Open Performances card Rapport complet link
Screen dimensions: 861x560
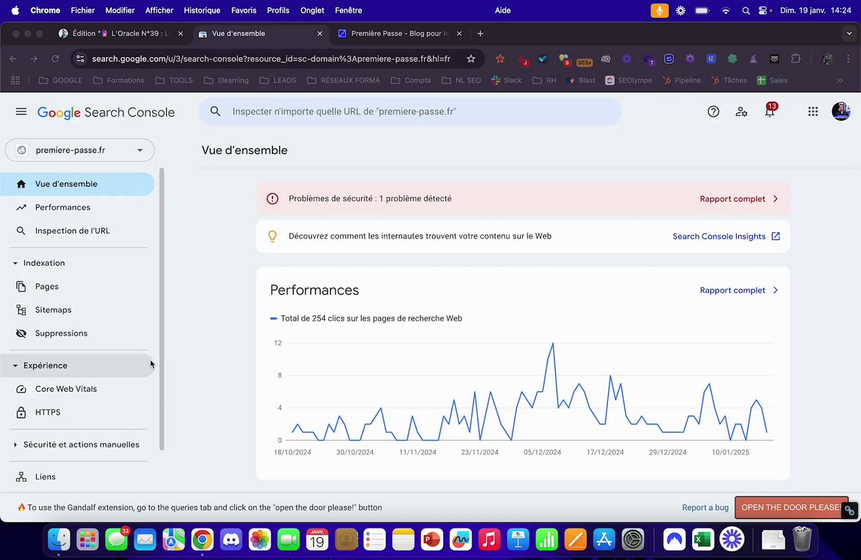pyautogui.click(x=739, y=291)
